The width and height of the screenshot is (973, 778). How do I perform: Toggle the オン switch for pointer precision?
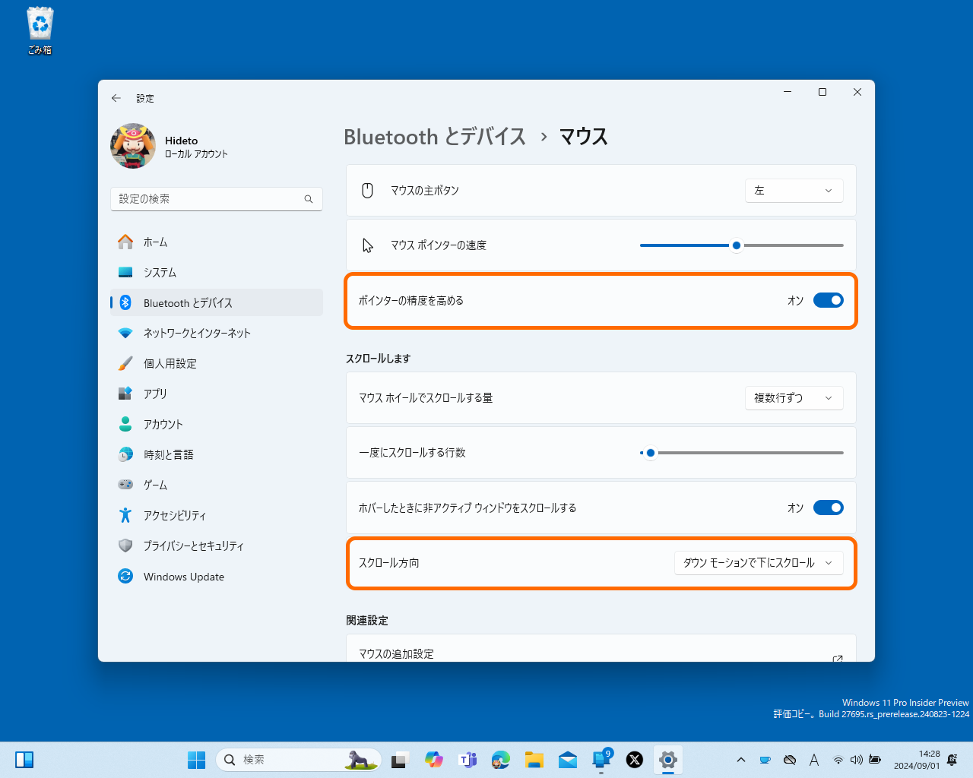coord(829,300)
